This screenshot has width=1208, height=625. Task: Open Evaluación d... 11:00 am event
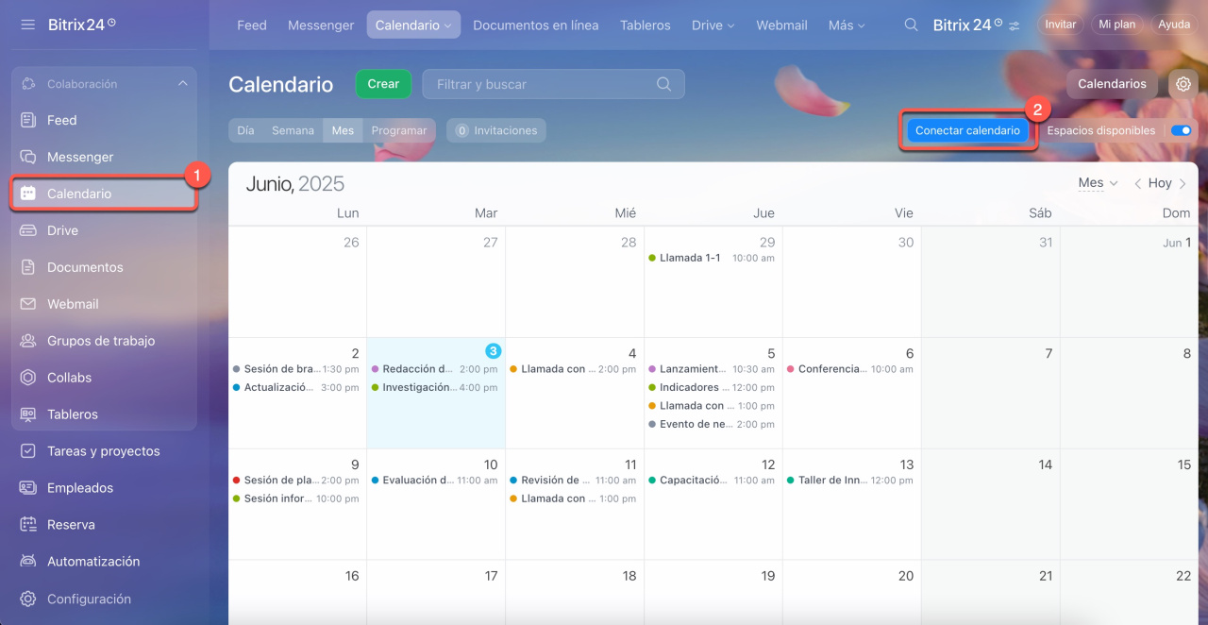(434, 480)
